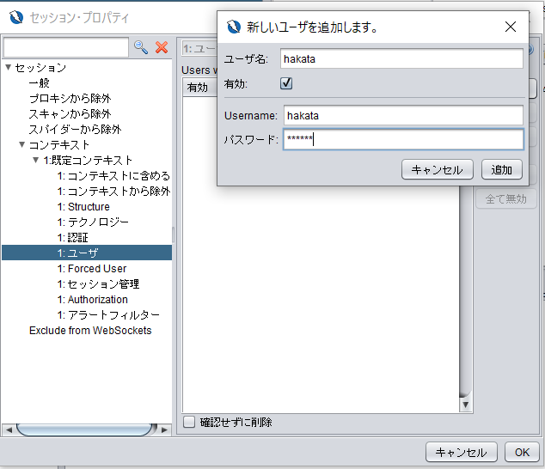Select プロキシから除外 in the tree

pyautogui.click(x=70, y=98)
